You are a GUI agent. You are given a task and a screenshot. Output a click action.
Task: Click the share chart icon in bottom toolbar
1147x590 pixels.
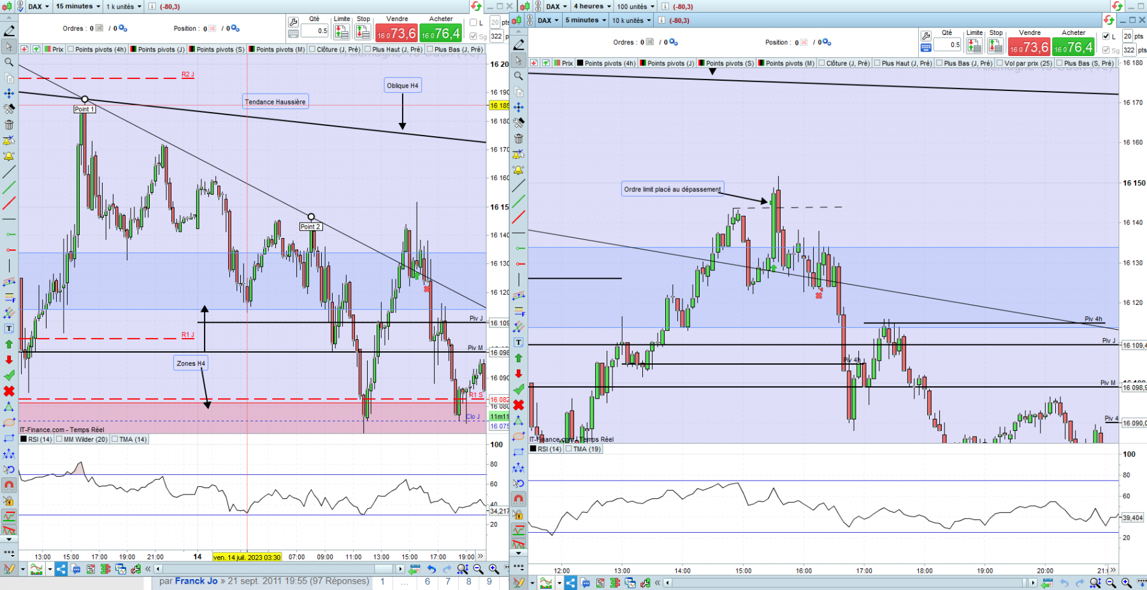61,569
